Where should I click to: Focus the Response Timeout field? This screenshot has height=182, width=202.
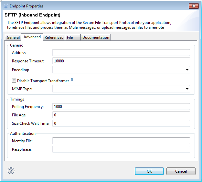(121, 61)
